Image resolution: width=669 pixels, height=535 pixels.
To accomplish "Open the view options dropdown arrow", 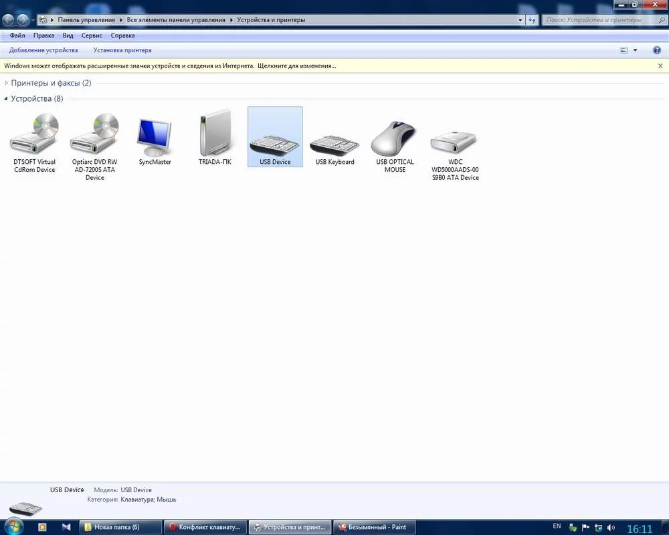I will tap(636, 50).
